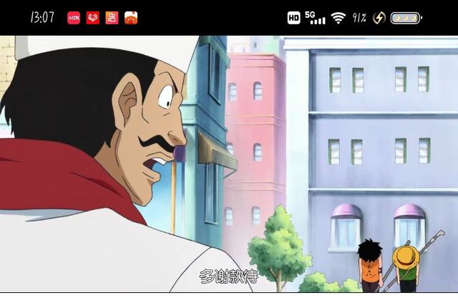The width and height of the screenshot is (458, 305).
Task: Tap the fourth orange notification icon
Action: [131, 18]
